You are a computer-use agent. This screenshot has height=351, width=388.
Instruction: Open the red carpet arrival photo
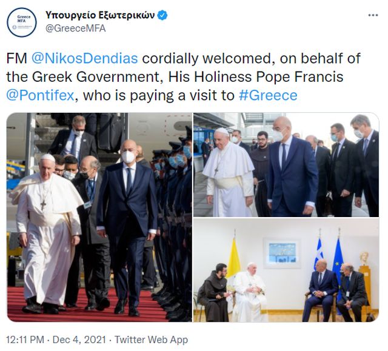pos(99,217)
